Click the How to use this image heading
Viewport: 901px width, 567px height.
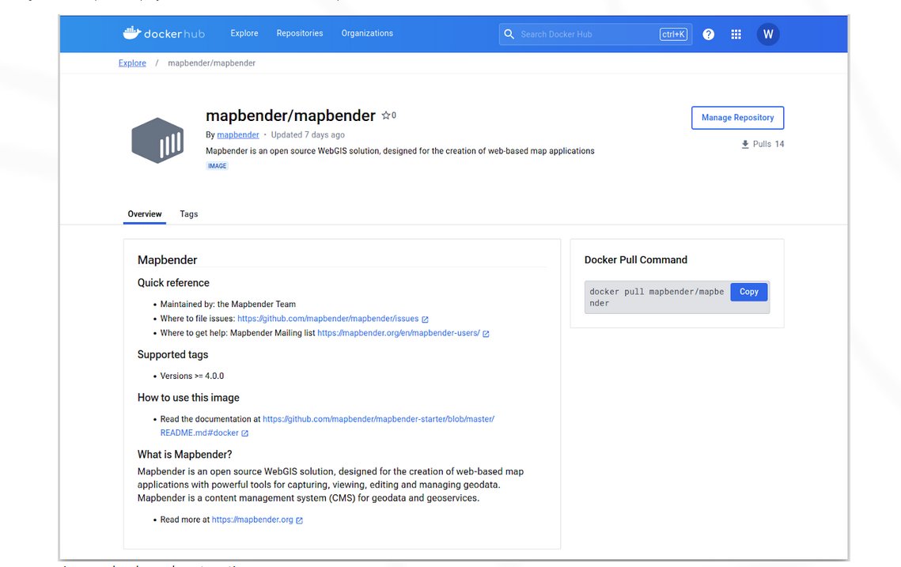tap(188, 398)
